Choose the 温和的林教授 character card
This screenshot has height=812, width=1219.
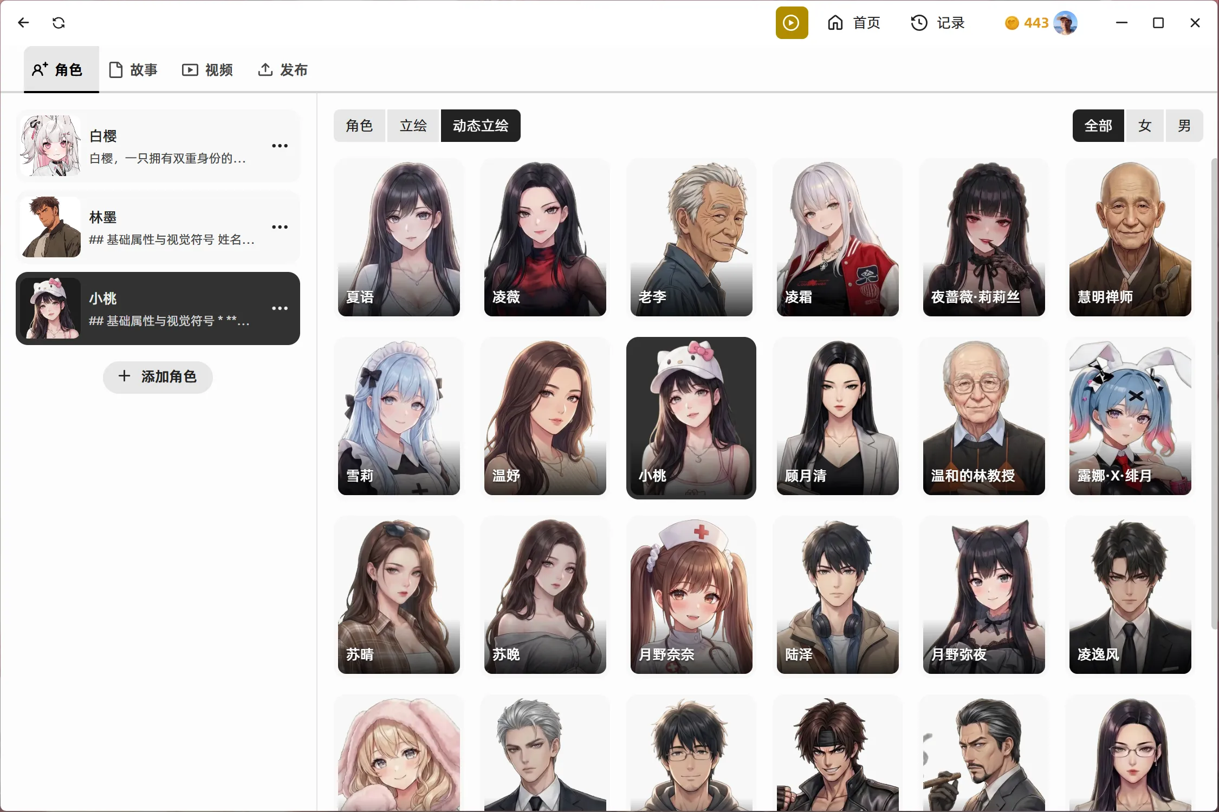pos(984,418)
